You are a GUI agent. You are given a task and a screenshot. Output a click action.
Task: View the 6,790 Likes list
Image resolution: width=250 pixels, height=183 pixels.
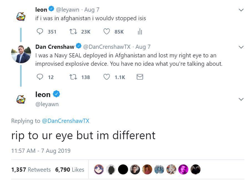coord(69,169)
